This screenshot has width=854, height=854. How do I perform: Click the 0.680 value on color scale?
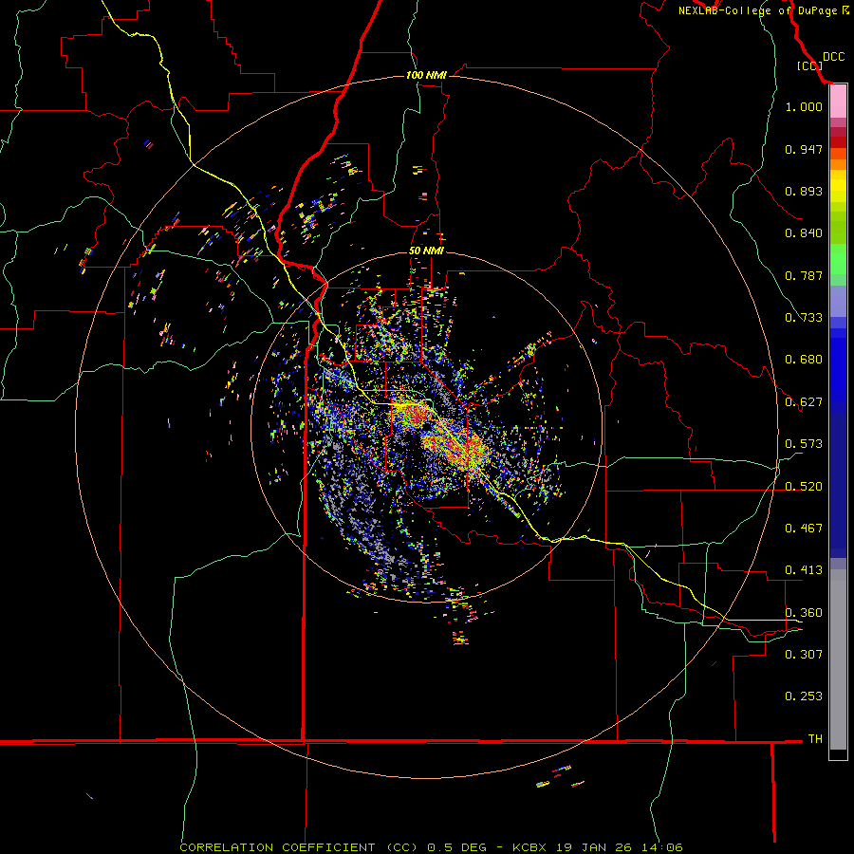coord(804,360)
